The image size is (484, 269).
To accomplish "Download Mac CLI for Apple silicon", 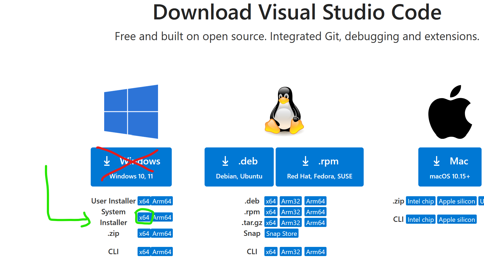I will [457, 219].
